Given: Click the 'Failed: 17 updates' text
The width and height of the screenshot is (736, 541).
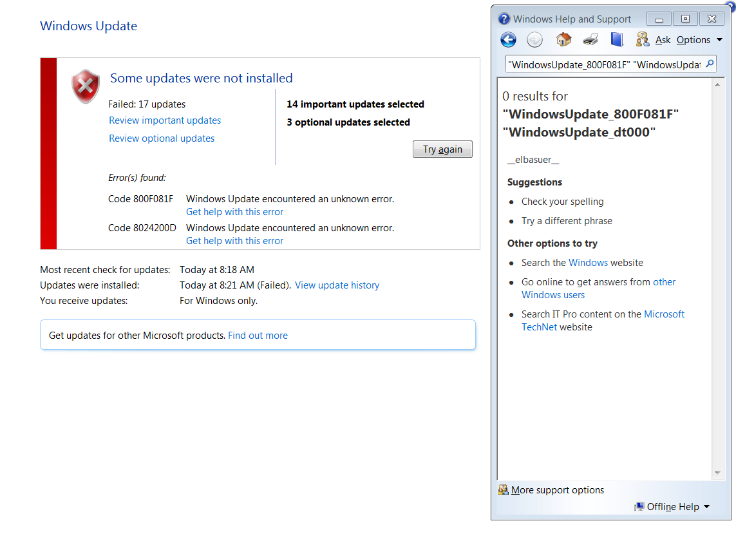Looking at the screenshot, I should [146, 104].
